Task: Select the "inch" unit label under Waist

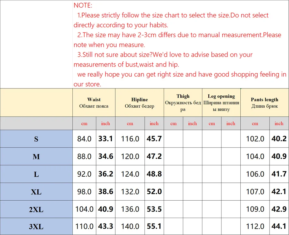Action: click(106, 123)
